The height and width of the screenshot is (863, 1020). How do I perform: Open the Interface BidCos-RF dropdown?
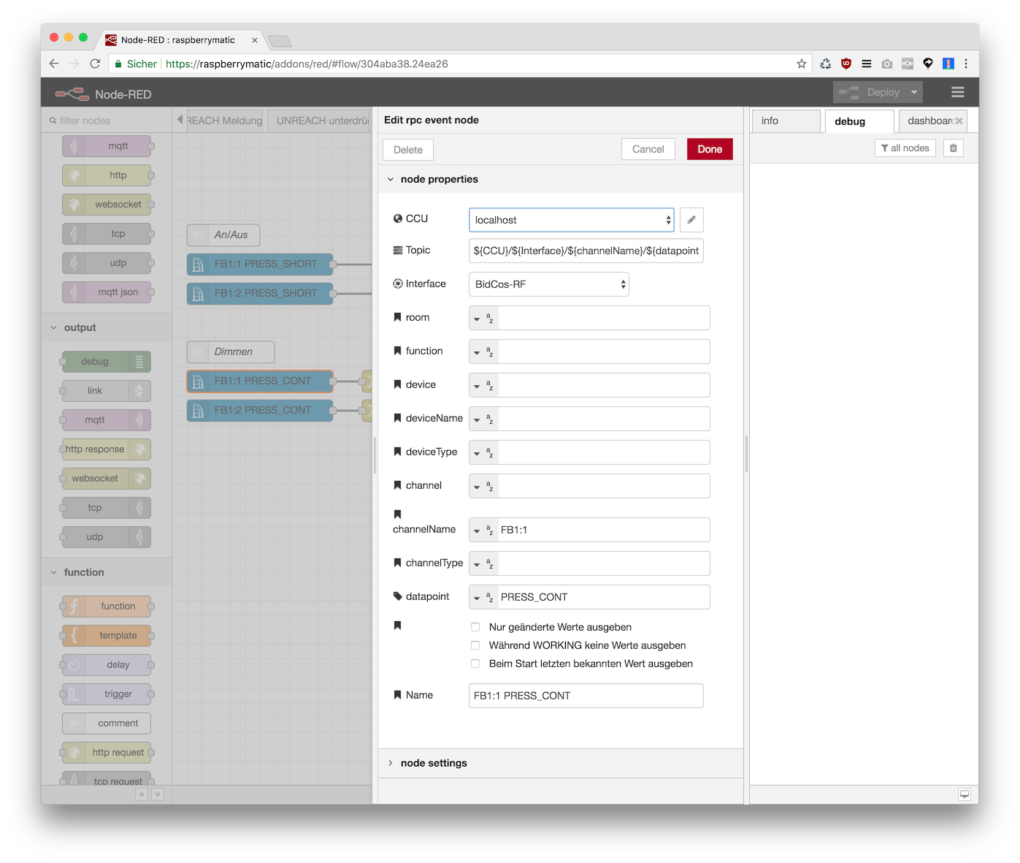[x=548, y=284]
